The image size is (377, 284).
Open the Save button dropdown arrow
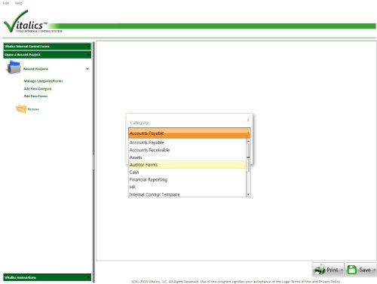tap(374, 270)
